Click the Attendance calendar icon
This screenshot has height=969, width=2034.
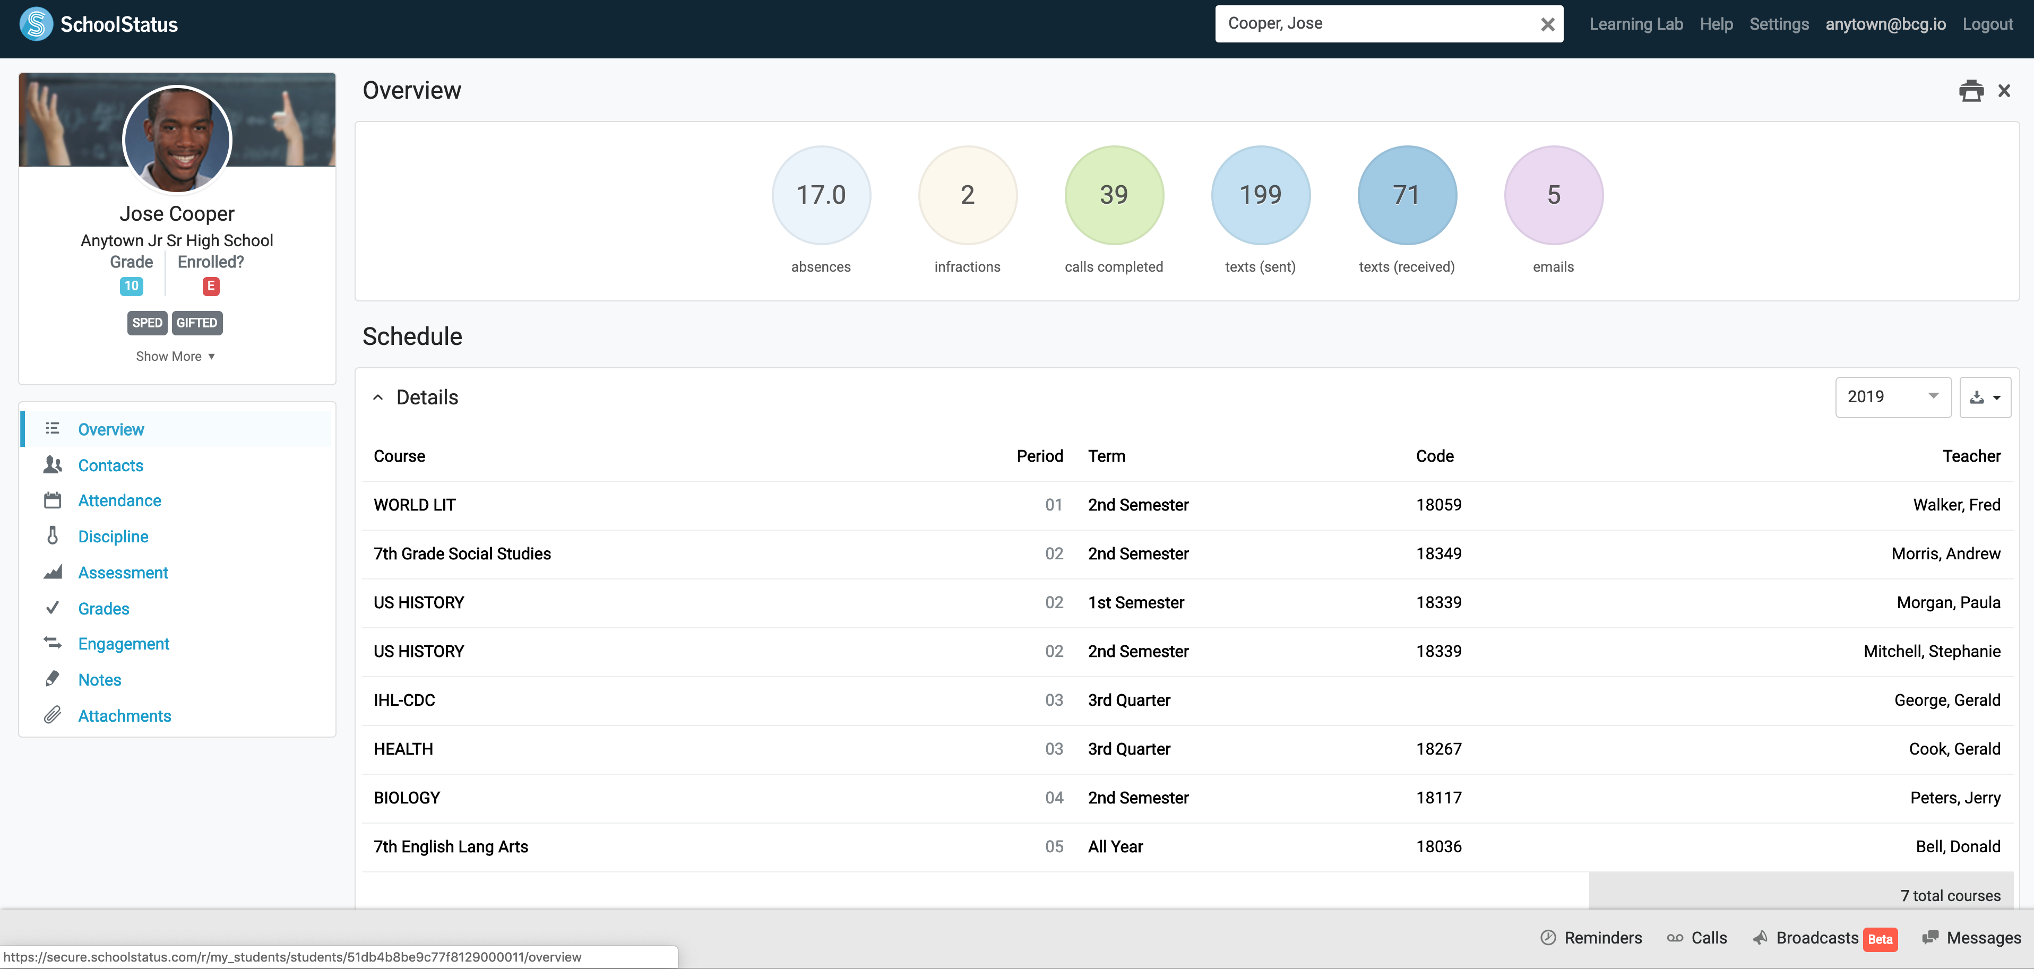tap(52, 500)
